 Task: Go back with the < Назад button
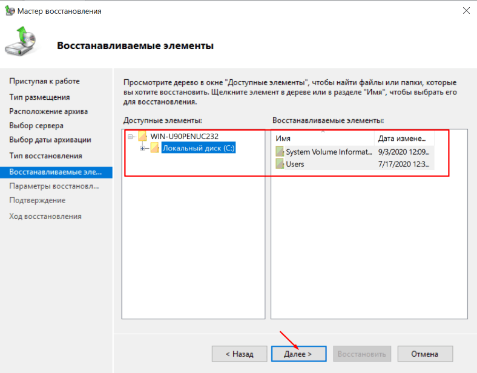point(240,354)
